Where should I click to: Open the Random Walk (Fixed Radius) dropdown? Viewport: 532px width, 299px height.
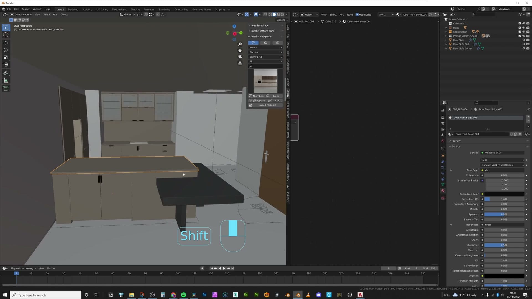click(x=503, y=165)
